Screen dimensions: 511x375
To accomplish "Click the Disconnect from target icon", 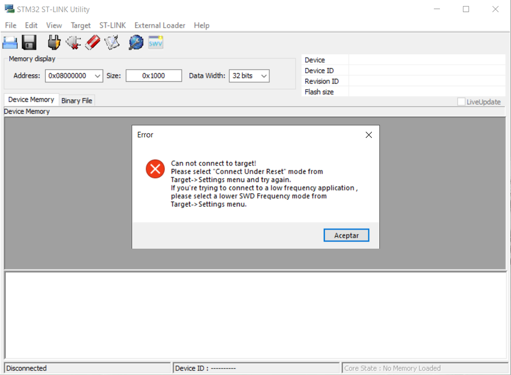I will pos(73,43).
